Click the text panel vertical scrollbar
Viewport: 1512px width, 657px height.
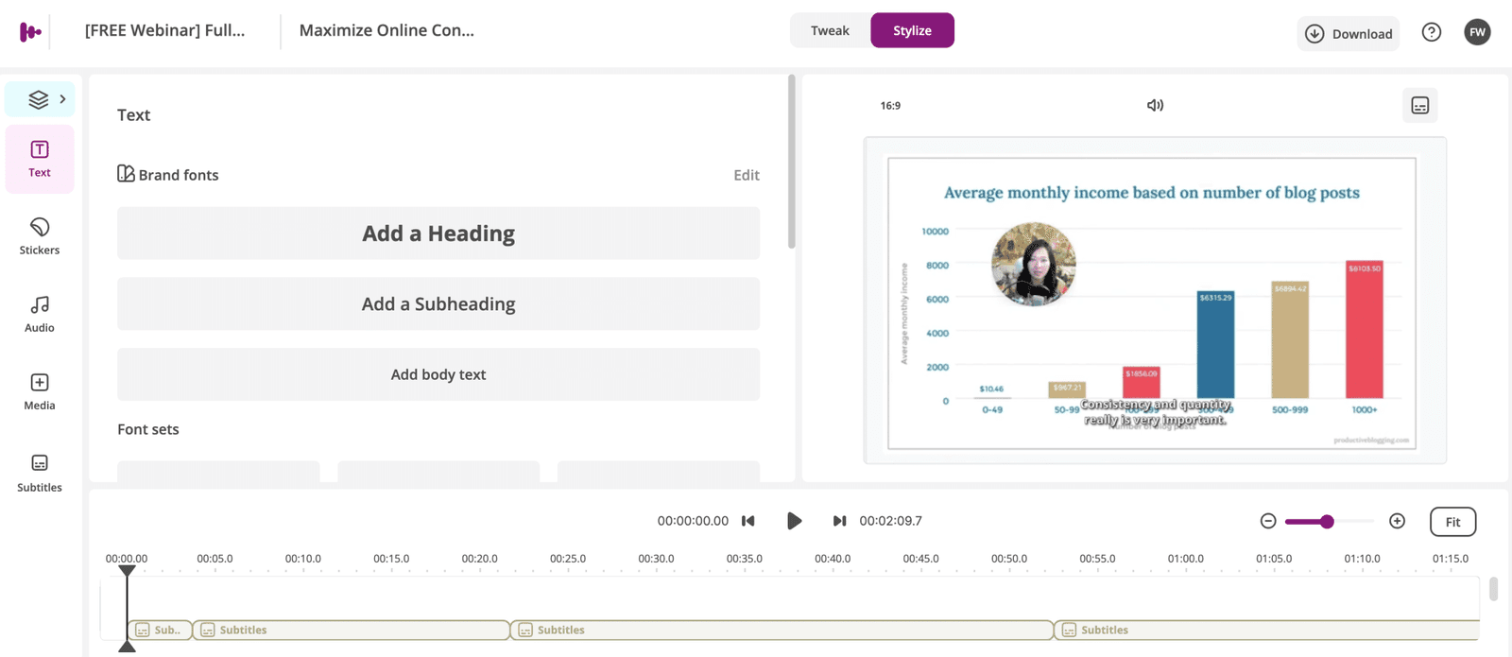[792, 162]
